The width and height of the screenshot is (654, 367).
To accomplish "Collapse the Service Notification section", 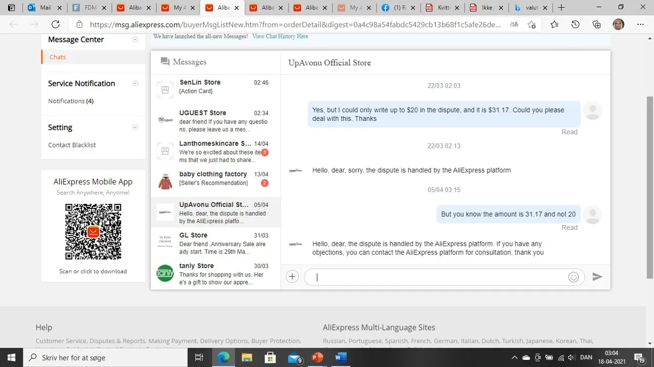I will (135, 83).
